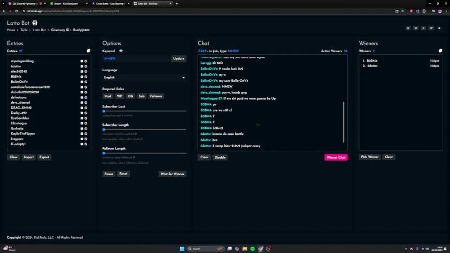The height and width of the screenshot is (253, 450).
Task: Remove Ducky_699 entry using circle icon
Action: (86, 113)
